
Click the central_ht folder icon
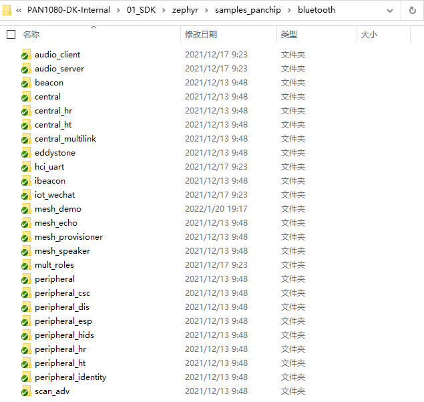click(26, 125)
